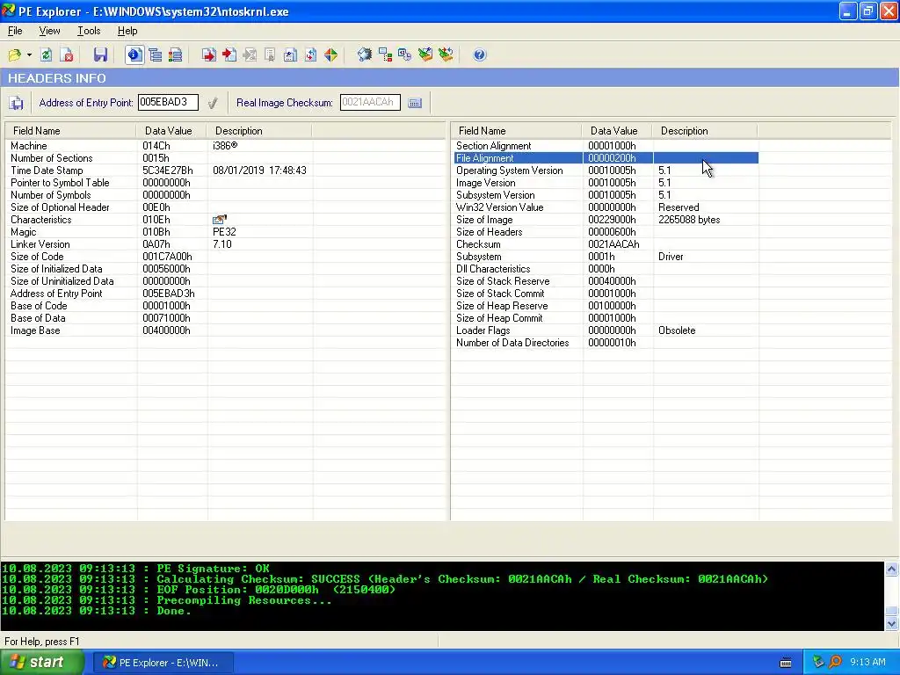Click the Address of Entry Point input field

[168, 102]
